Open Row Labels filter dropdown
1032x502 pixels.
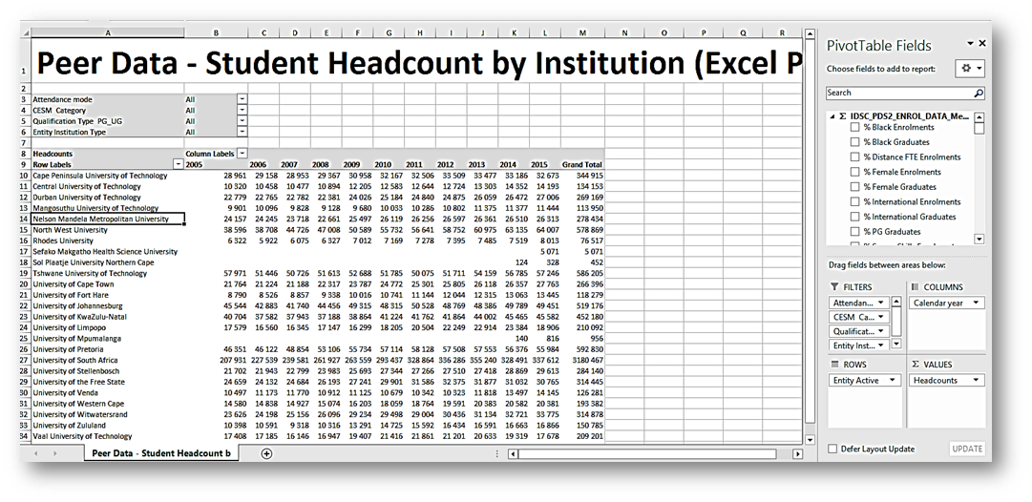click(179, 164)
